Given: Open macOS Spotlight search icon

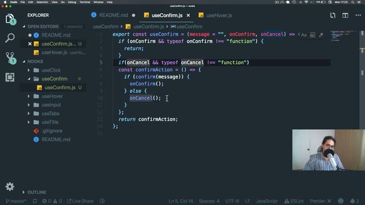Looking at the screenshot, I should tap(353, 2).
